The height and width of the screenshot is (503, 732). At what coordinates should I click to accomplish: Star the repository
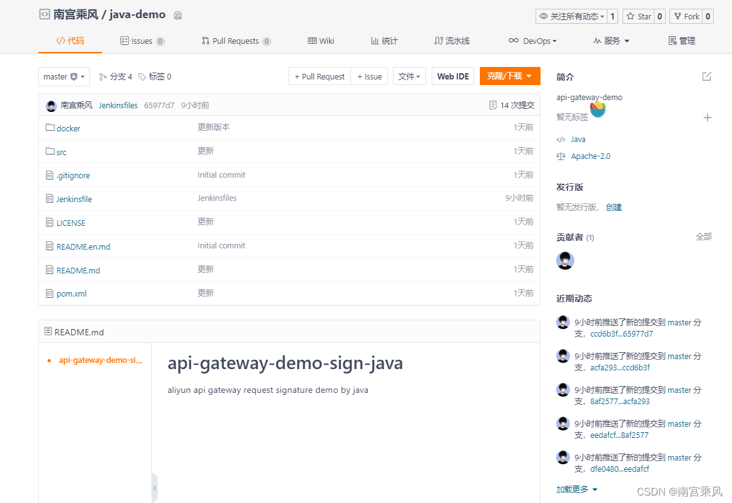coord(639,16)
